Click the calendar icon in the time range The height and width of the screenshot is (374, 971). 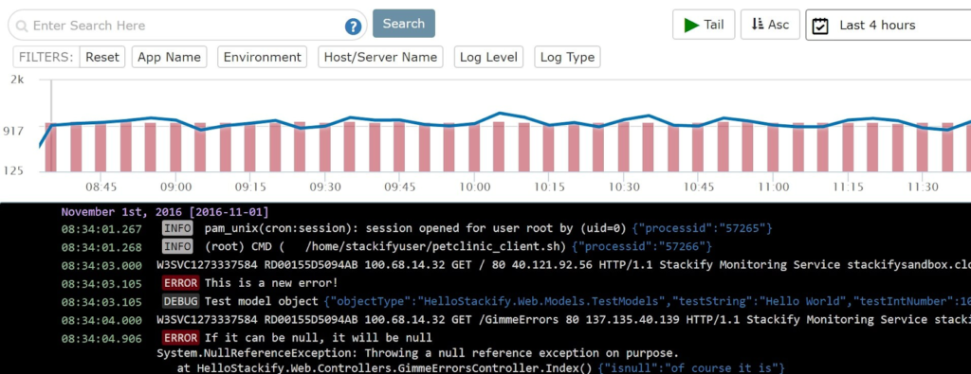coord(820,26)
